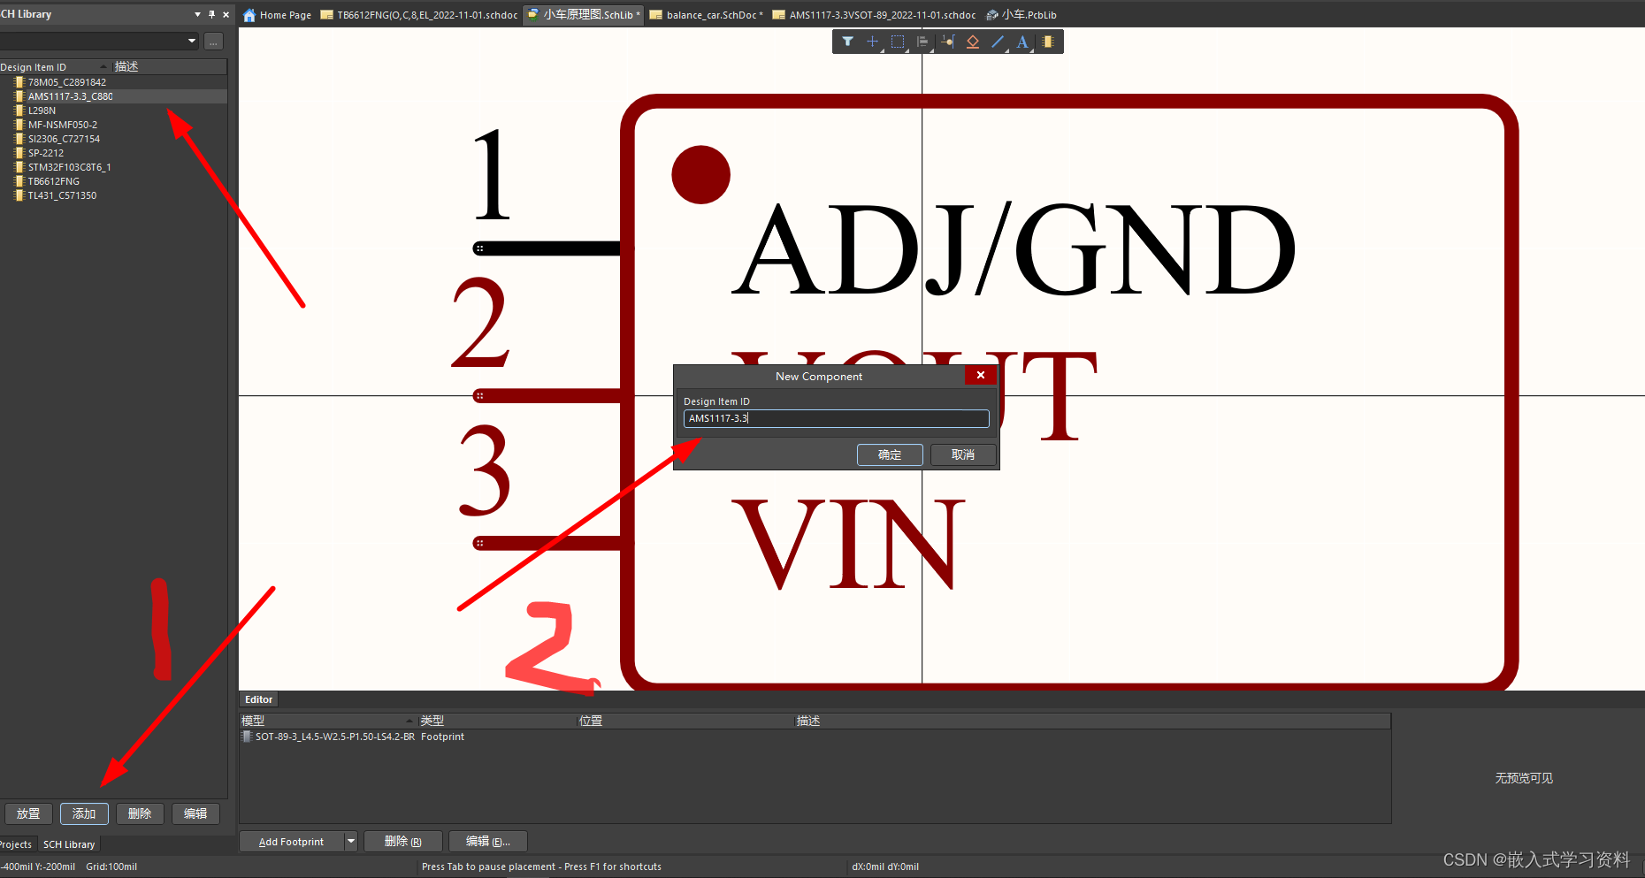1645x878 pixels.
Task: Click the 添加 (Add) button
Action: 84,813
